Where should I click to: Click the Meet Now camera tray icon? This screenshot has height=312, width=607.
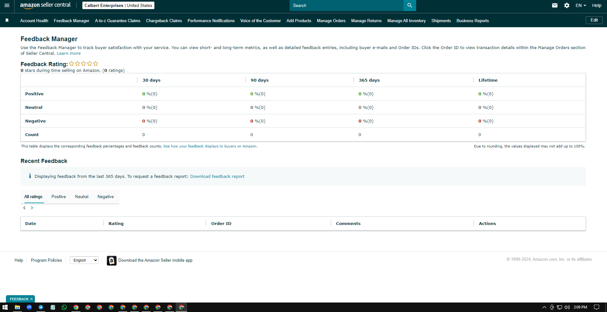coord(552,307)
